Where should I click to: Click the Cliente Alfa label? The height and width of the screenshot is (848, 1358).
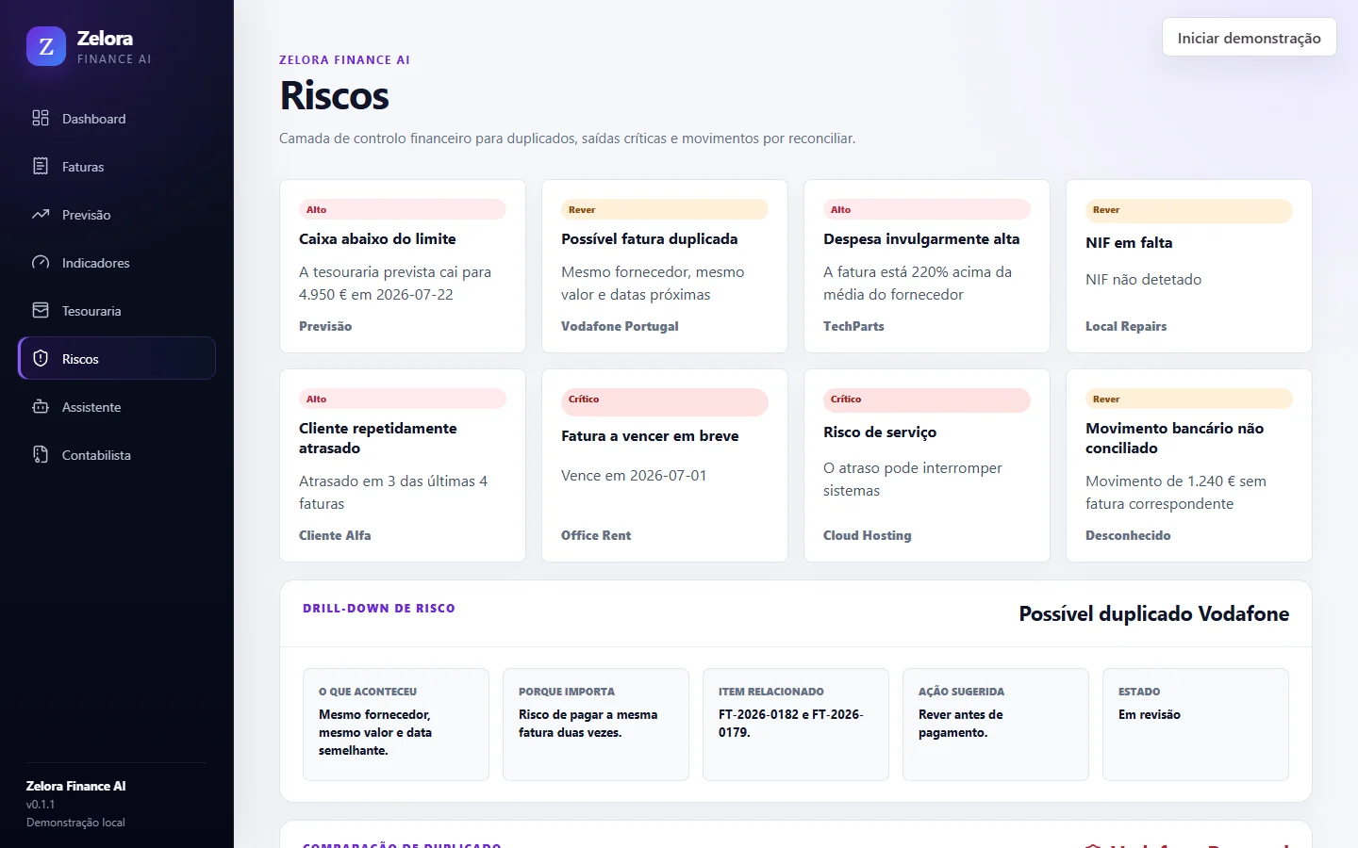pos(335,535)
